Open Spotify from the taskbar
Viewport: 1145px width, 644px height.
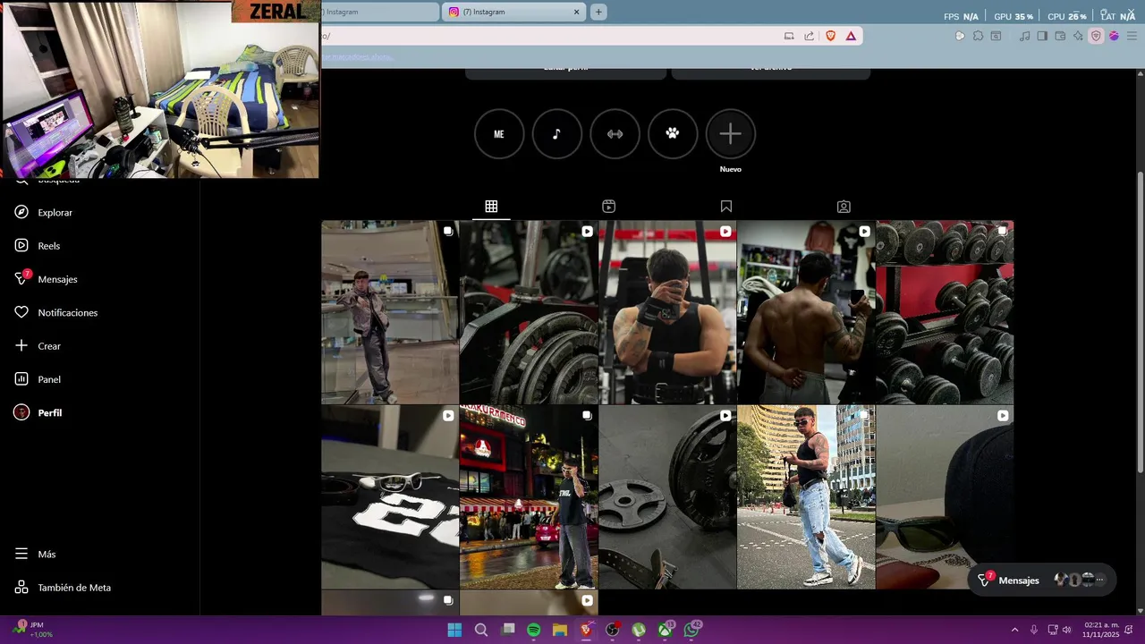[534, 630]
